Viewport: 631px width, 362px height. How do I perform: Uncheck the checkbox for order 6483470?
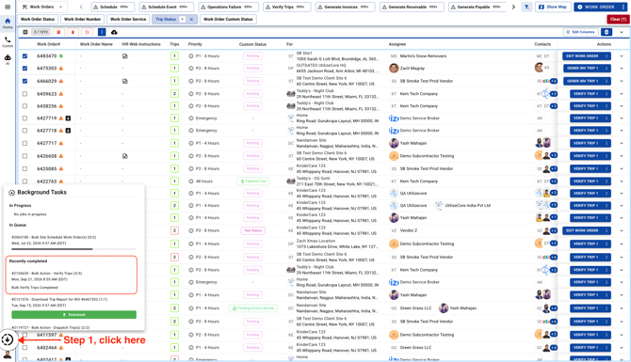click(24, 56)
